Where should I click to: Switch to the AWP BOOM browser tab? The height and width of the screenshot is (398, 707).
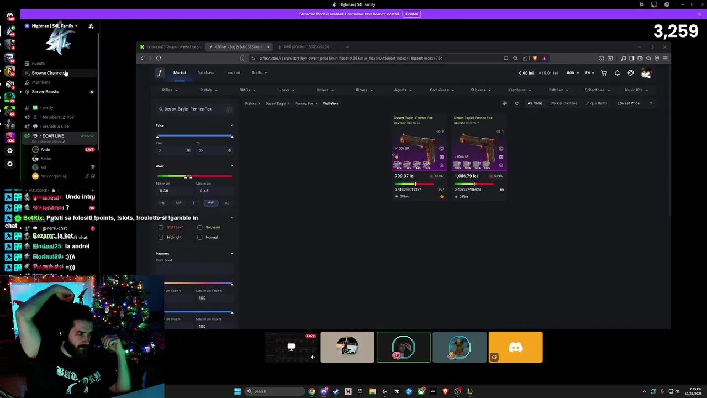click(307, 47)
